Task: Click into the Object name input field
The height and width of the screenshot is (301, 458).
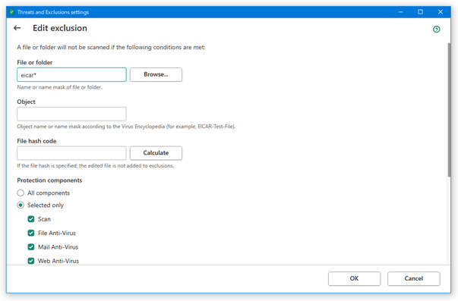Action: tap(71, 114)
